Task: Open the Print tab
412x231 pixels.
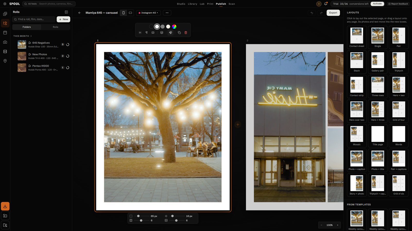Action: (x=210, y=4)
